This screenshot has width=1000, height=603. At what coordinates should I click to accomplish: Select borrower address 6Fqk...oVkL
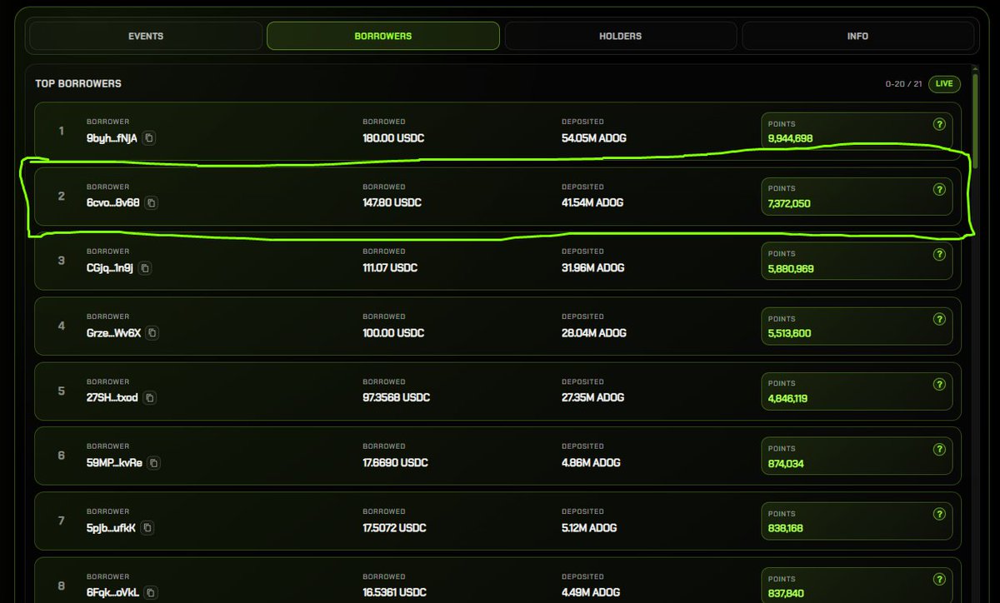[112, 593]
